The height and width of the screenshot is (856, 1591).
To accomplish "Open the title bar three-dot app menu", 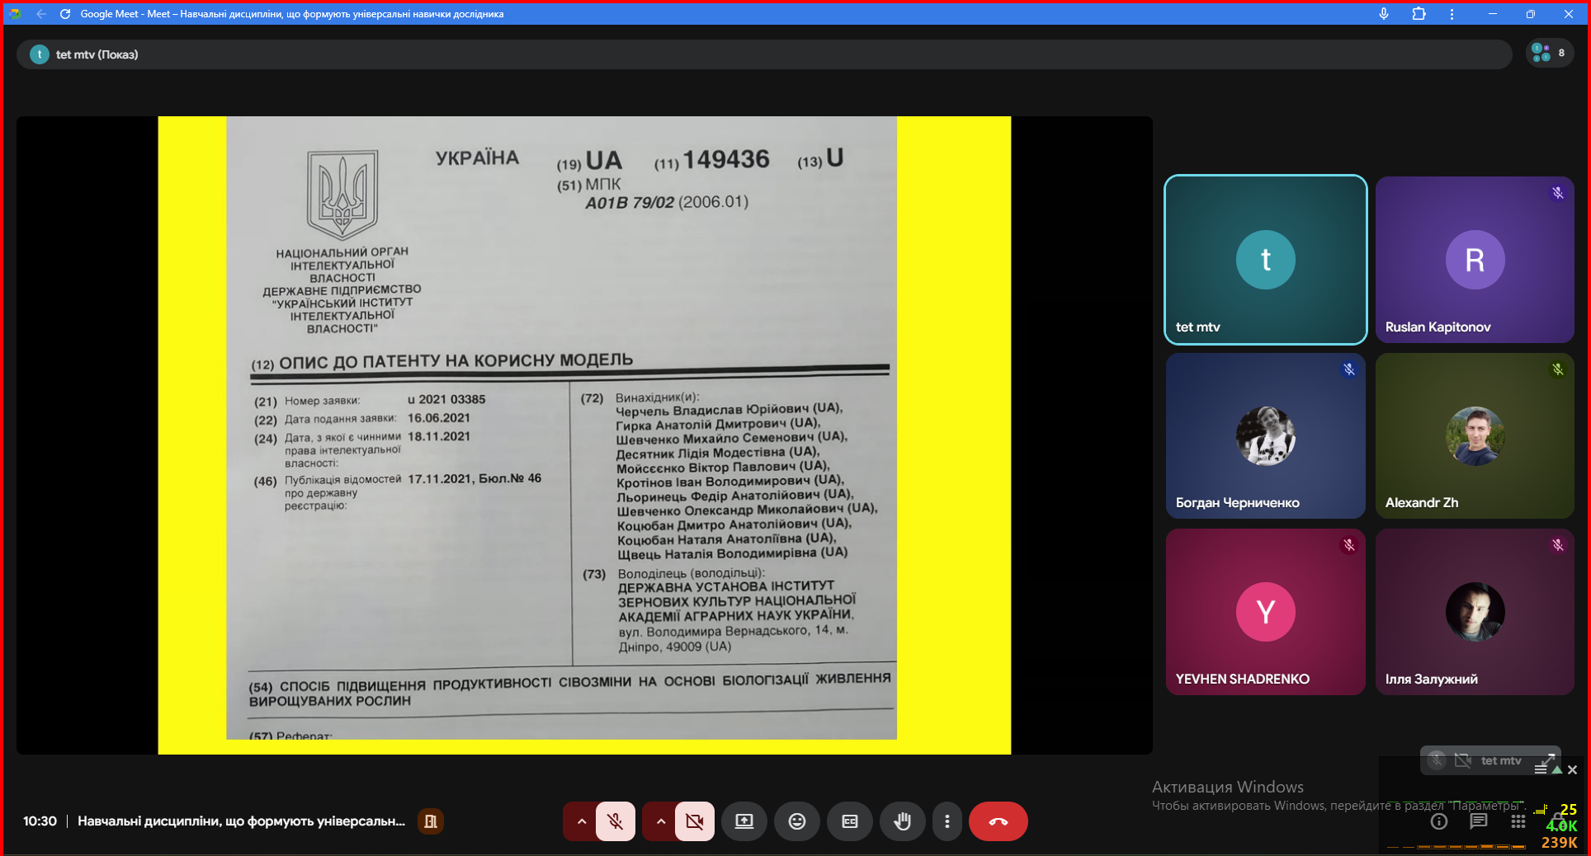I will [1452, 14].
